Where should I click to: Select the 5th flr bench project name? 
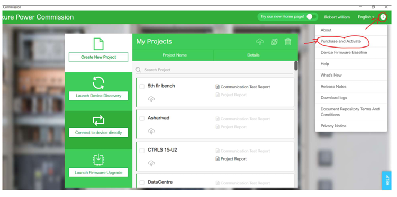tap(161, 86)
